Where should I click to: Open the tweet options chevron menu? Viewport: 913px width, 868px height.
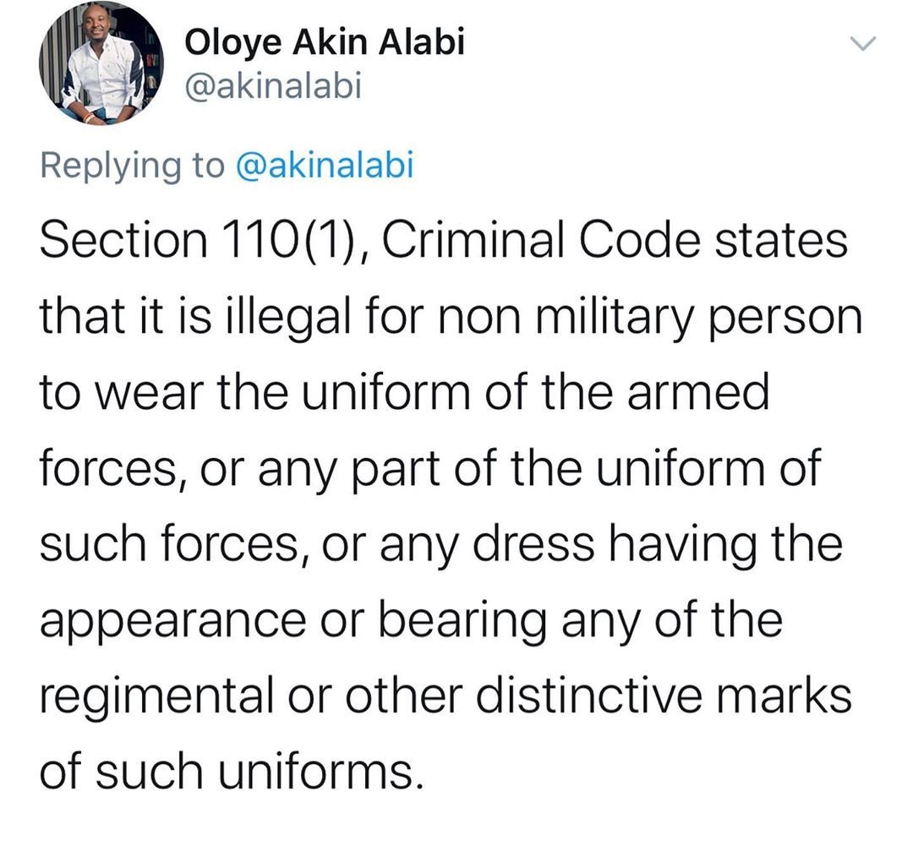[862, 44]
